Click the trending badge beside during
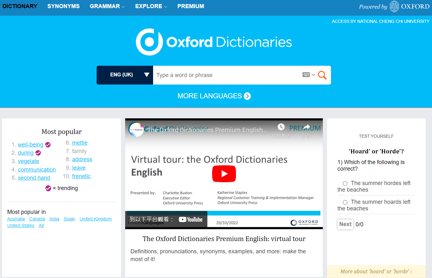Image resolution: width=432 pixels, height=278 pixels. (38, 153)
